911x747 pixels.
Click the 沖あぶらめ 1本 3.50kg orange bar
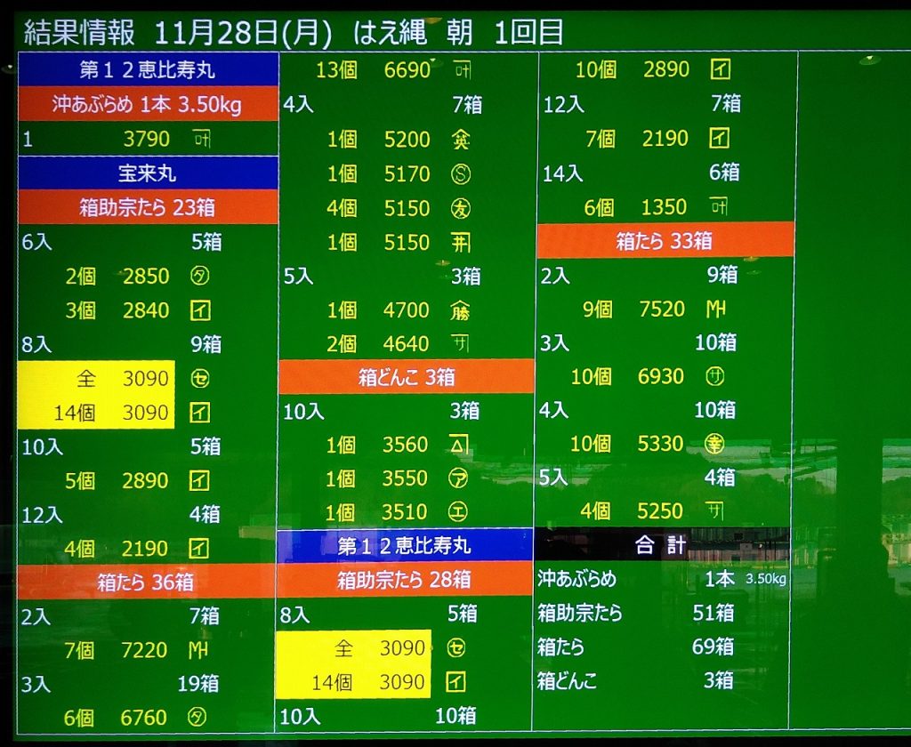point(148,105)
